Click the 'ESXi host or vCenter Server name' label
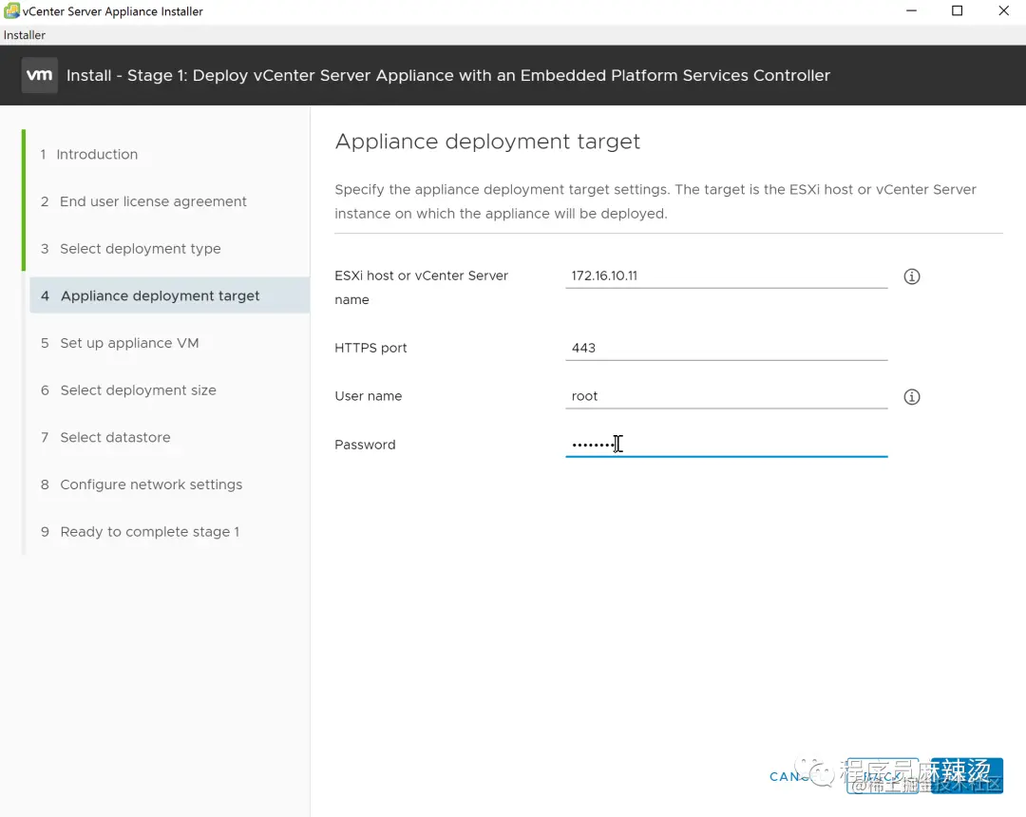The height and width of the screenshot is (817, 1026). [422, 288]
